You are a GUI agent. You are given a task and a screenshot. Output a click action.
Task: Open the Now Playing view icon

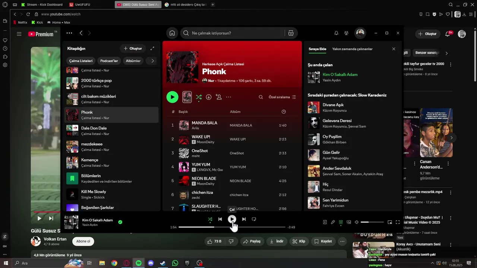coord(325,222)
